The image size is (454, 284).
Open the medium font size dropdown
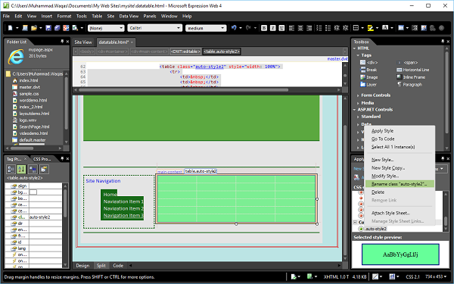pyautogui.click(x=206, y=28)
